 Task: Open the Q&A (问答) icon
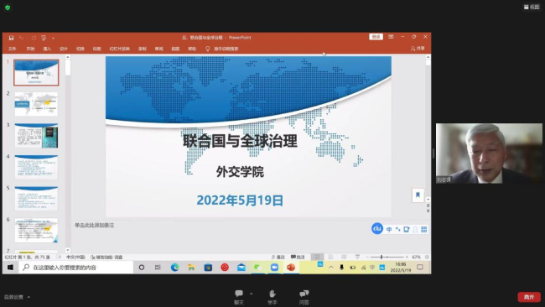(x=304, y=294)
